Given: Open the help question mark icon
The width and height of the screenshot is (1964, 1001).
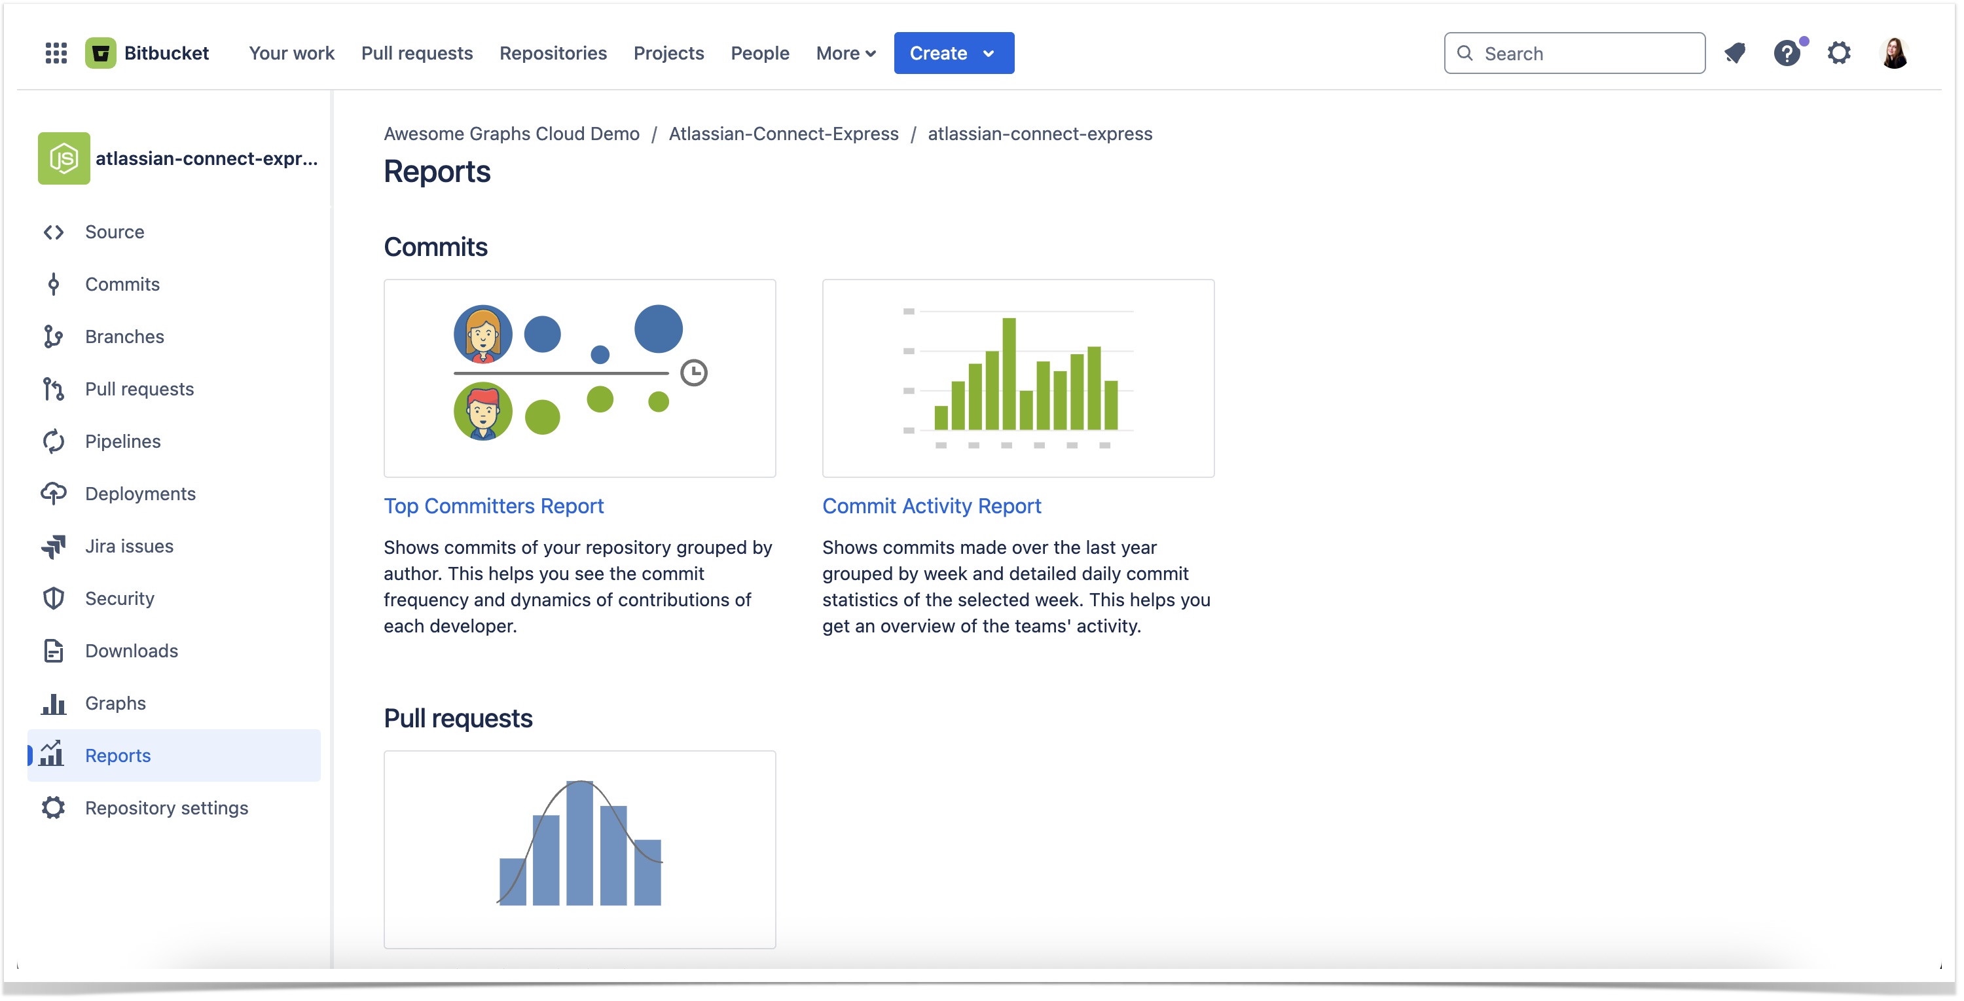Looking at the screenshot, I should pos(1787,54).
